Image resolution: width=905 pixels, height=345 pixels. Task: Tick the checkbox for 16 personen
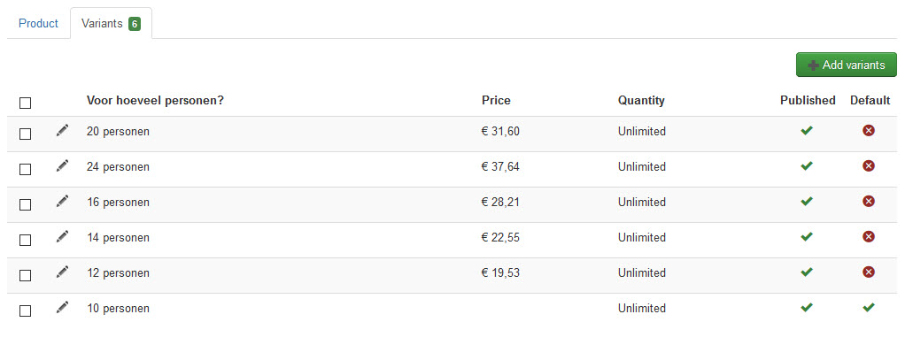pos(25,205)
